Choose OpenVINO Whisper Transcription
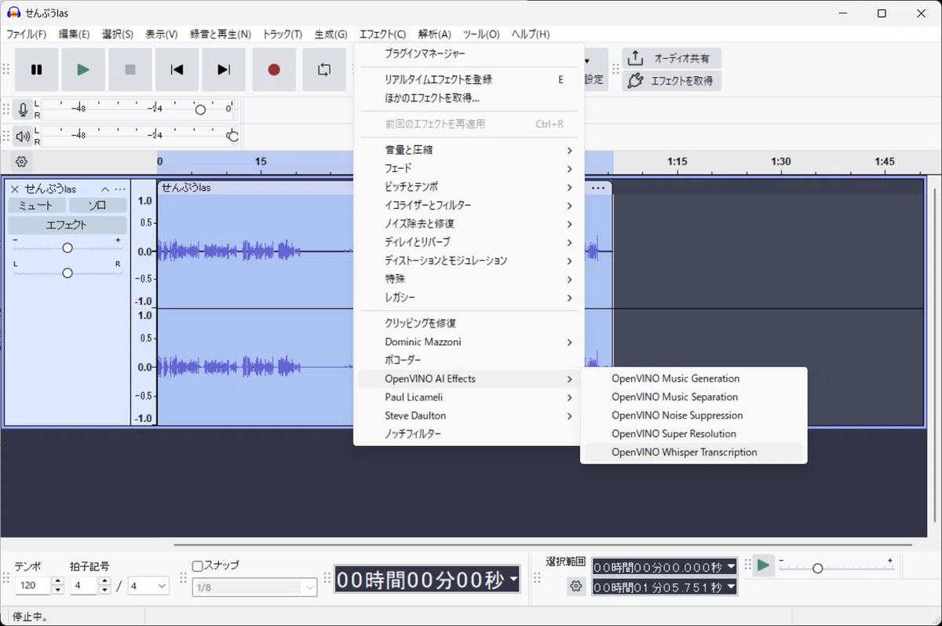This screenshot has height=626, width=942. (x=694, y=452)
